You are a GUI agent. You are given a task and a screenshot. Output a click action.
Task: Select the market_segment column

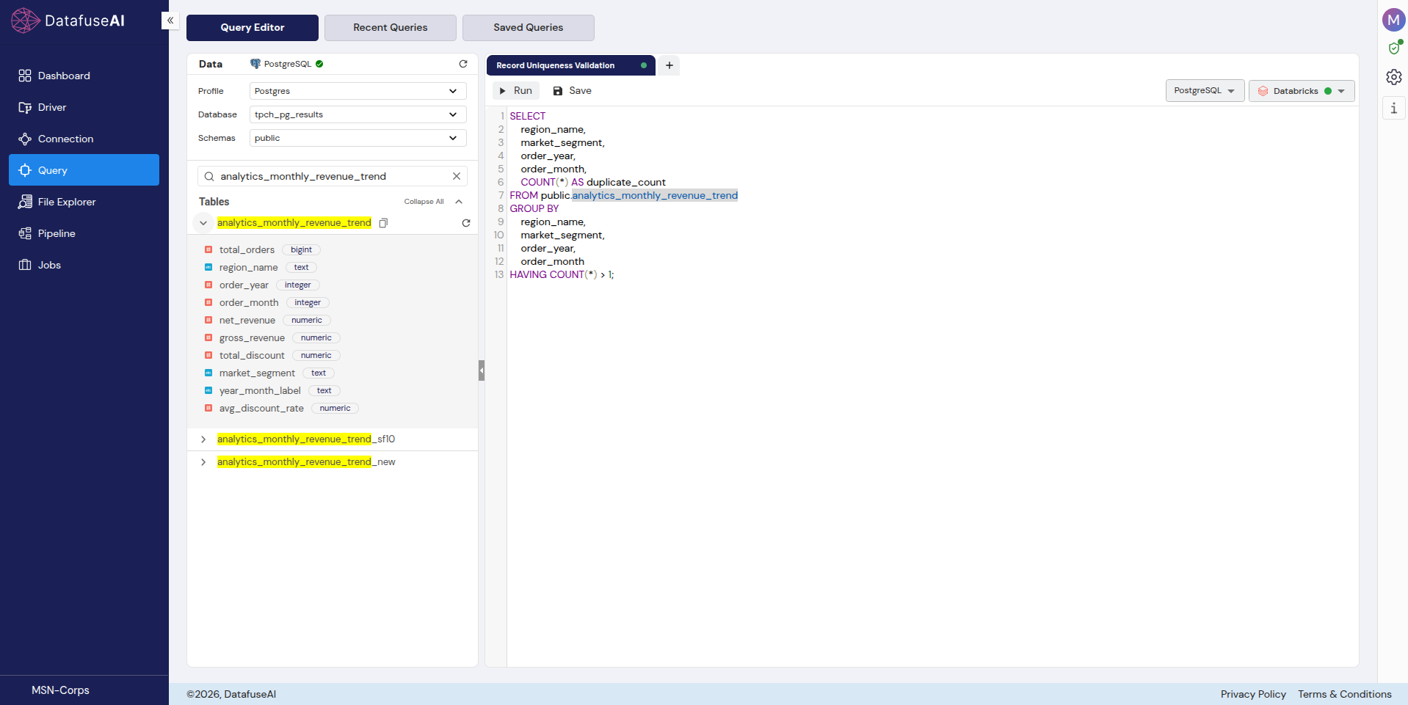pos(257,373)
